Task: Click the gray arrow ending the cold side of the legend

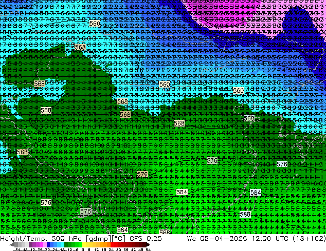Action: 12,245
